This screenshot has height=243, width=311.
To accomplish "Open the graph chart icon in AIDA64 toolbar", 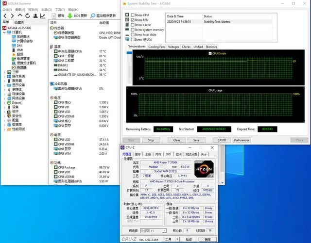I will [x=43, y=16].
